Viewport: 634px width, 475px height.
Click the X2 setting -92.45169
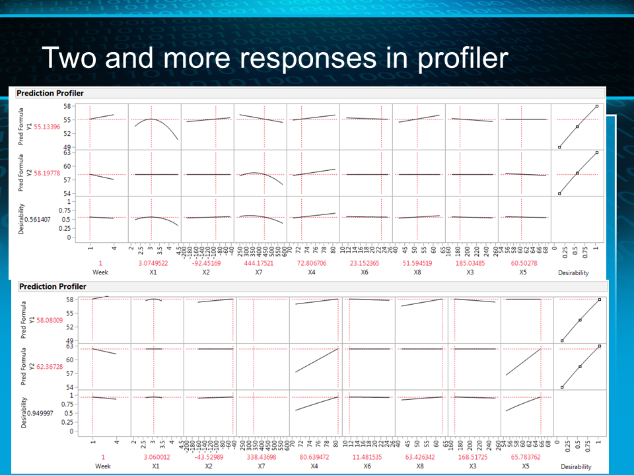click(206, 263)
